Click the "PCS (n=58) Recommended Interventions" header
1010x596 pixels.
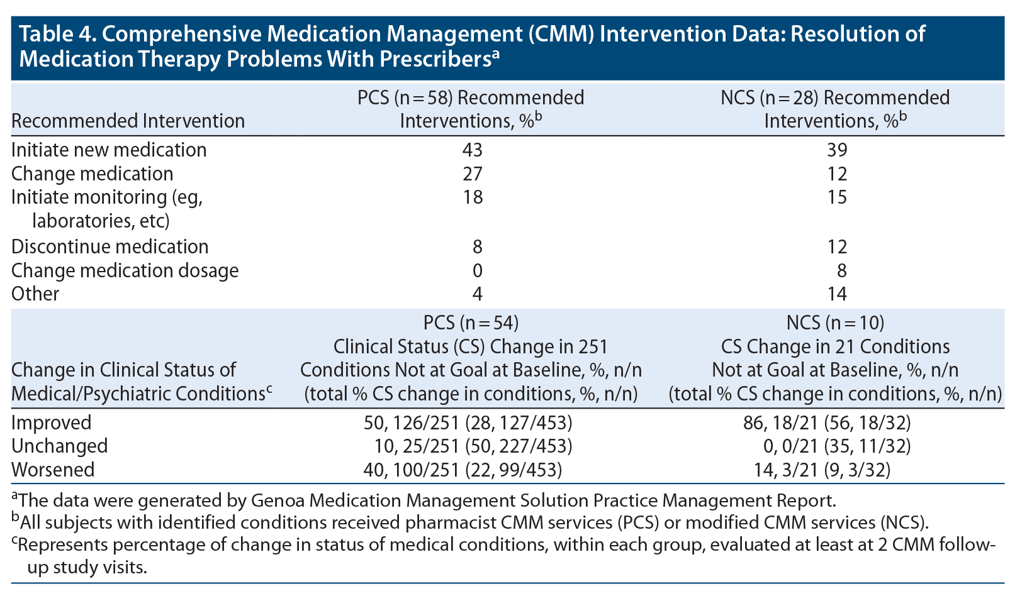point(471,109)
